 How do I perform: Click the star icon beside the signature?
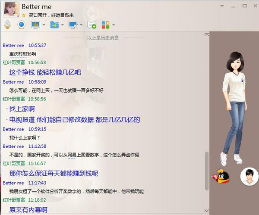click(x=24, y=15)
